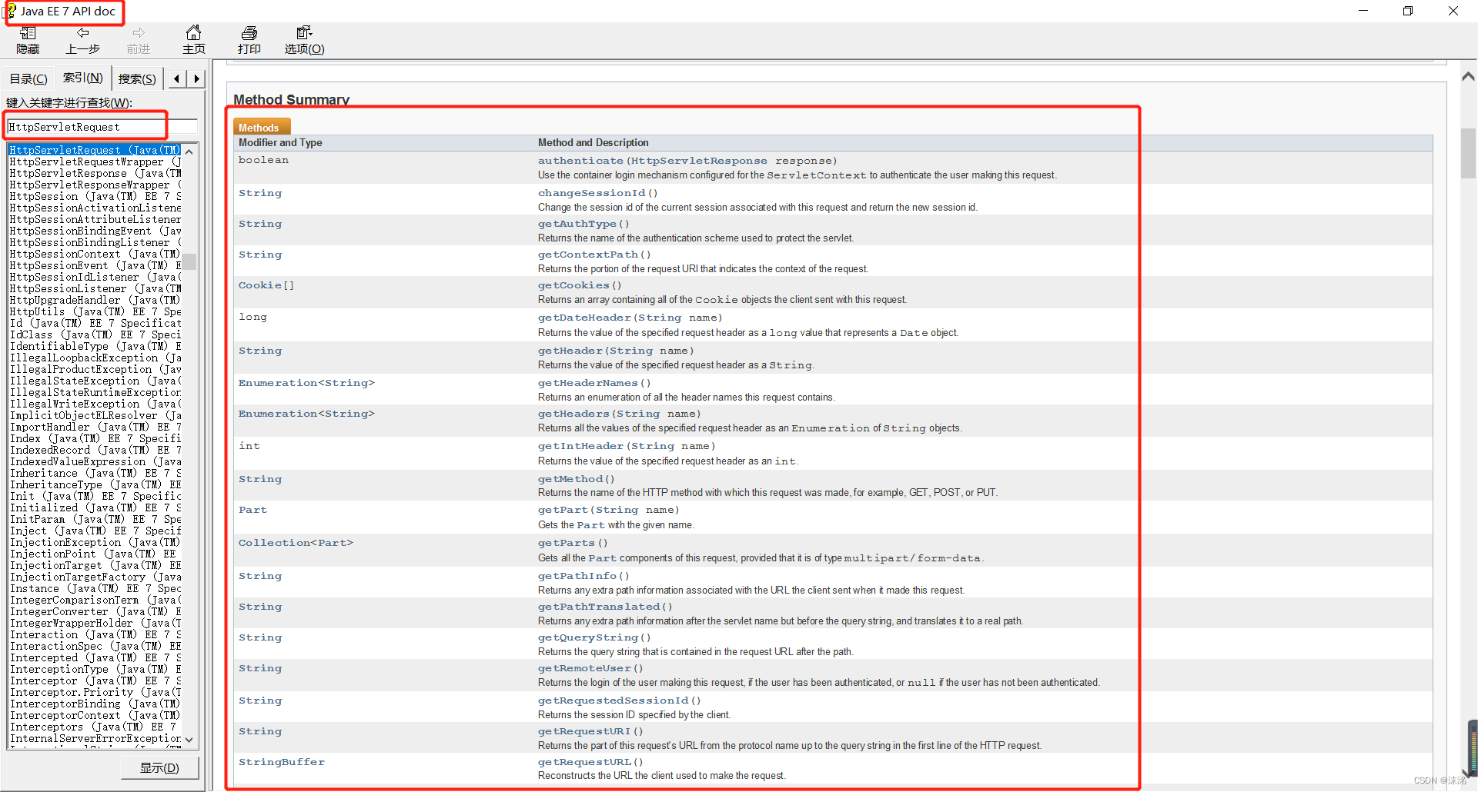Collapse the index list with the up scroll arrow
1478x792 pixels.
[189, 151]
